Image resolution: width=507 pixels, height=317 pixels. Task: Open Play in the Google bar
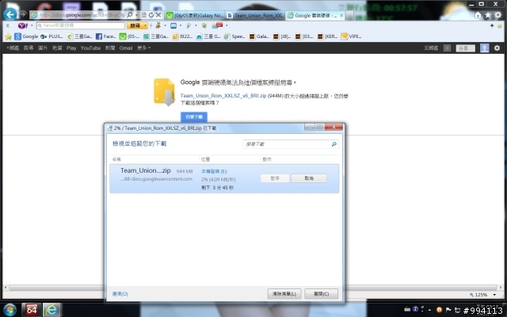coord(71,48)
